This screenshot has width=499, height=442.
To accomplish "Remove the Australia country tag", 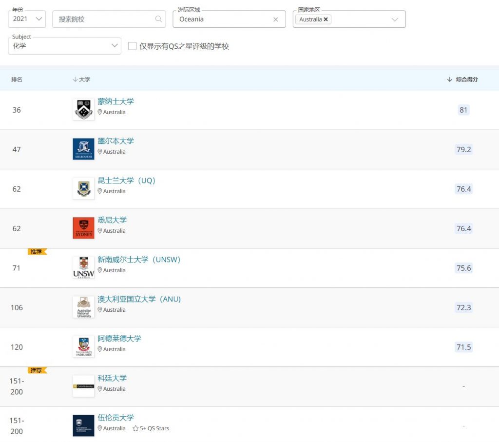I will pyautogui.click(x=326, y=19).
